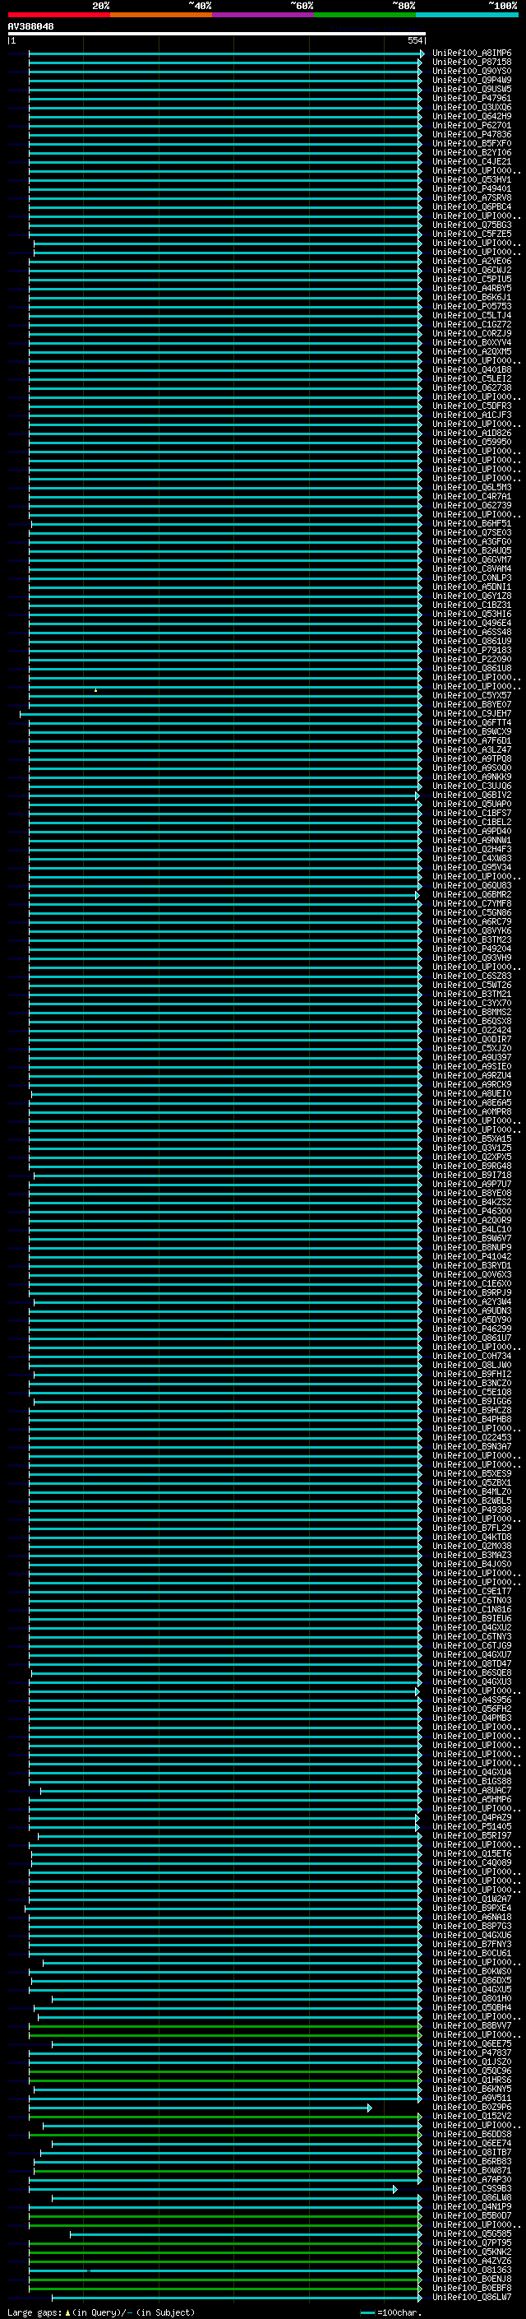Select the UniRef100_B5FXF0 label

[472, 143]
